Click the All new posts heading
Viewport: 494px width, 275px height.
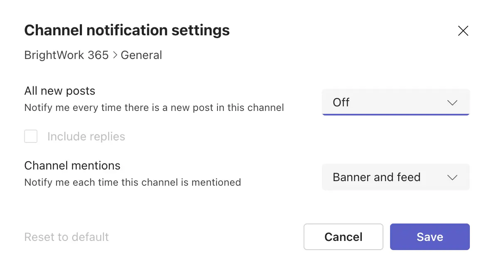tap(60, 91)
